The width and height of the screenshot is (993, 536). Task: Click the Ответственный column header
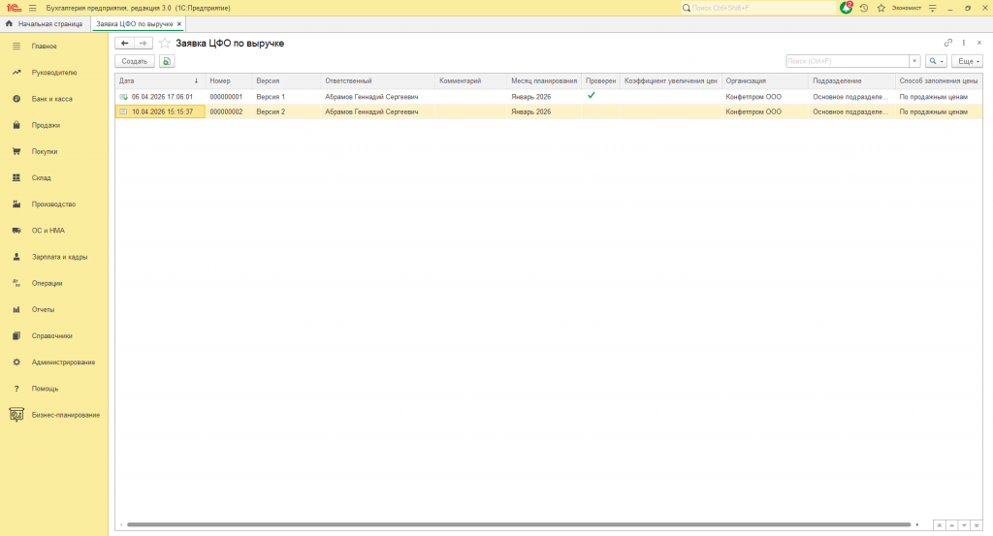377,81
